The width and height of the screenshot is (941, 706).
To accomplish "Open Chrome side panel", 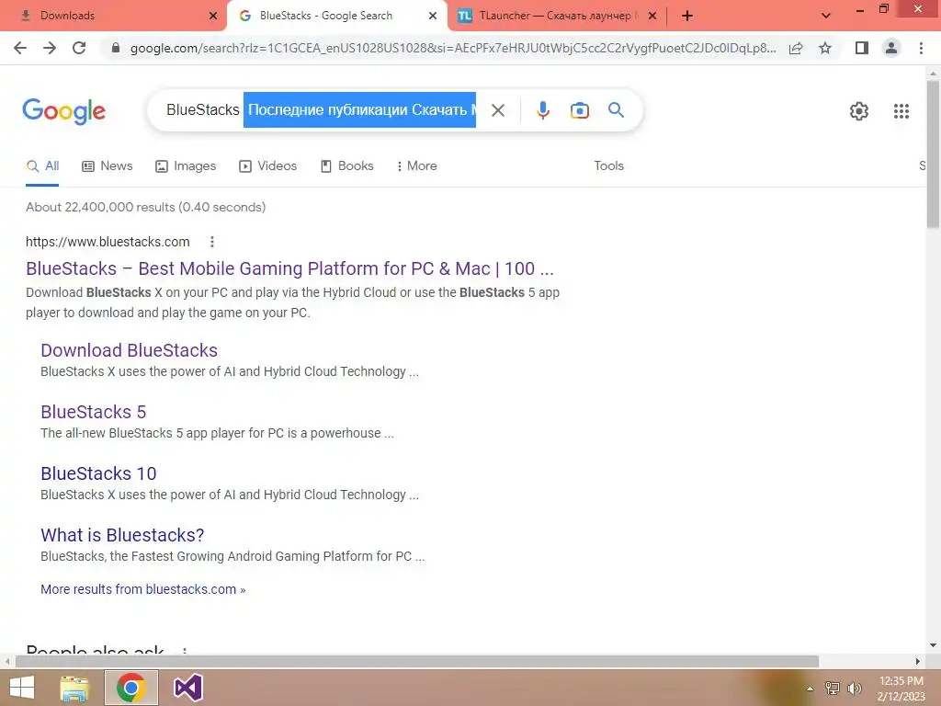I will point(862,48).
